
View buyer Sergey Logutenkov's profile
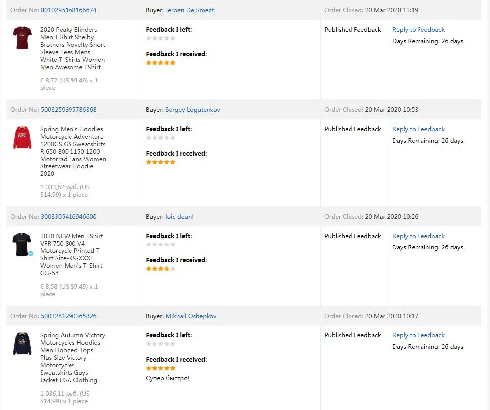pos(193,110)
